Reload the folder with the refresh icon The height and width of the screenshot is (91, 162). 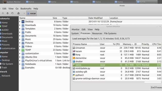[12, 13]
